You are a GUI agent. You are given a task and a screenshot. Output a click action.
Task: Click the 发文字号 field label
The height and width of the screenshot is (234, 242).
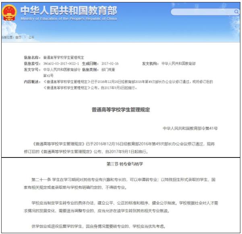(x=32, y=69)
